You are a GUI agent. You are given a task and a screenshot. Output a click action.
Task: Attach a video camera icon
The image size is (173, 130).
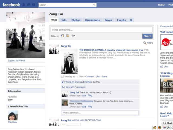click(x=73, y=36)
